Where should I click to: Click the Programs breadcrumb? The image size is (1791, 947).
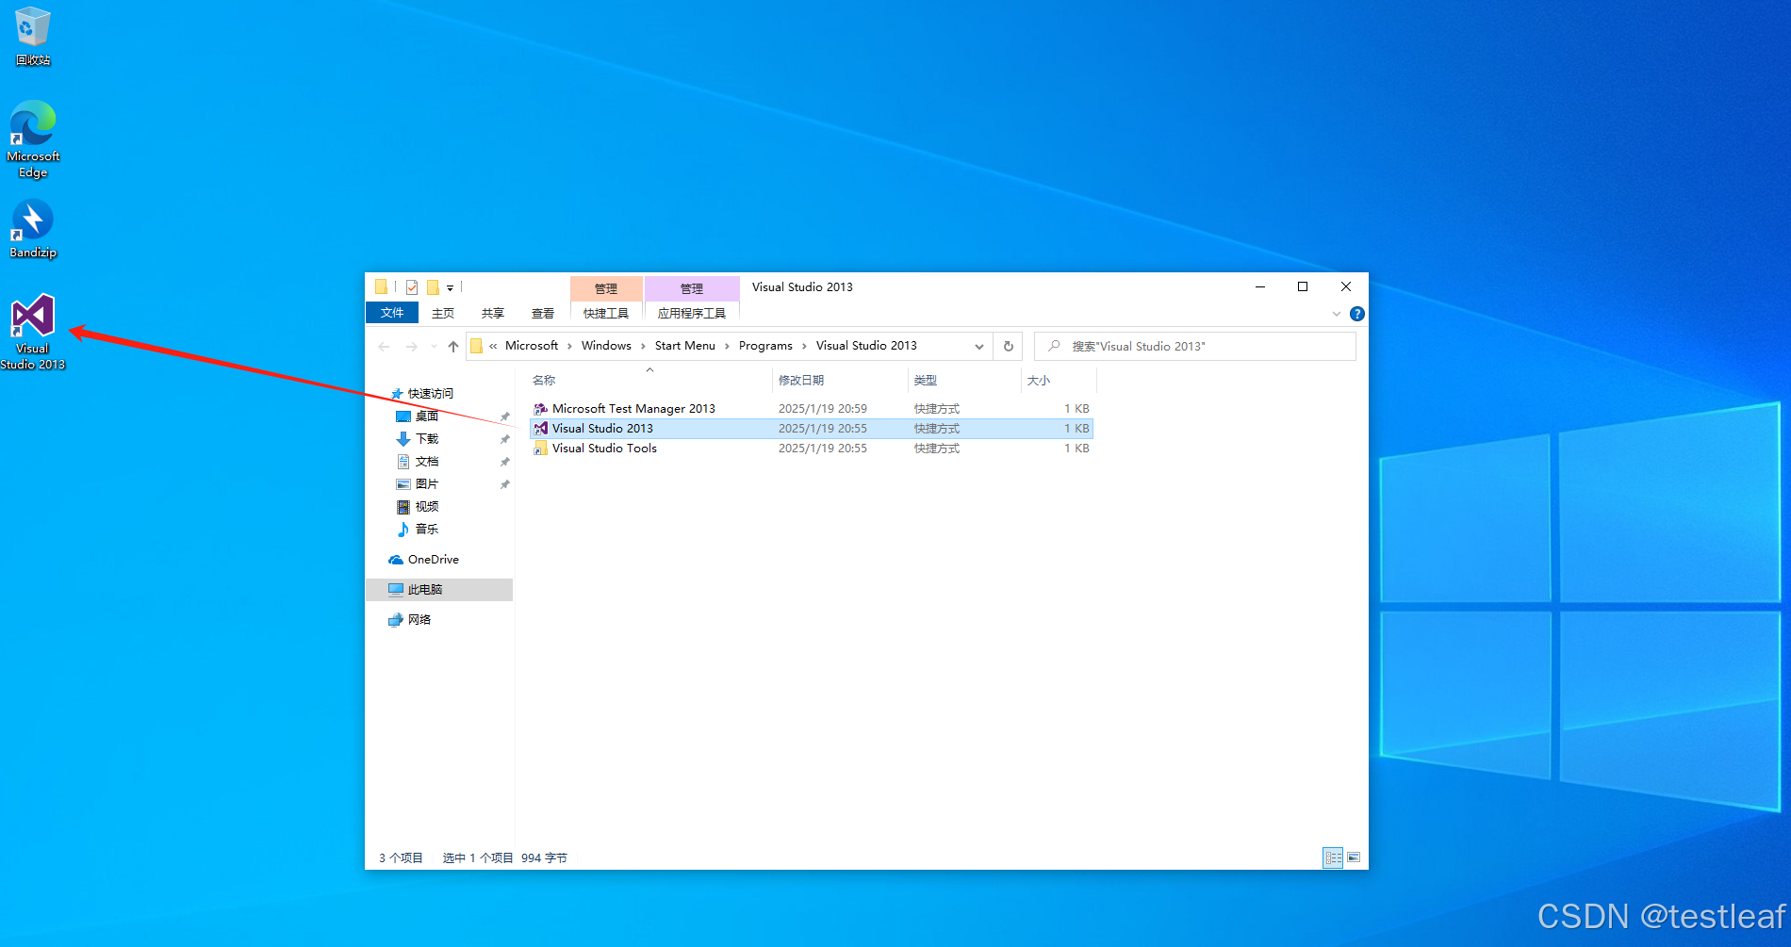tap(765, 346)
